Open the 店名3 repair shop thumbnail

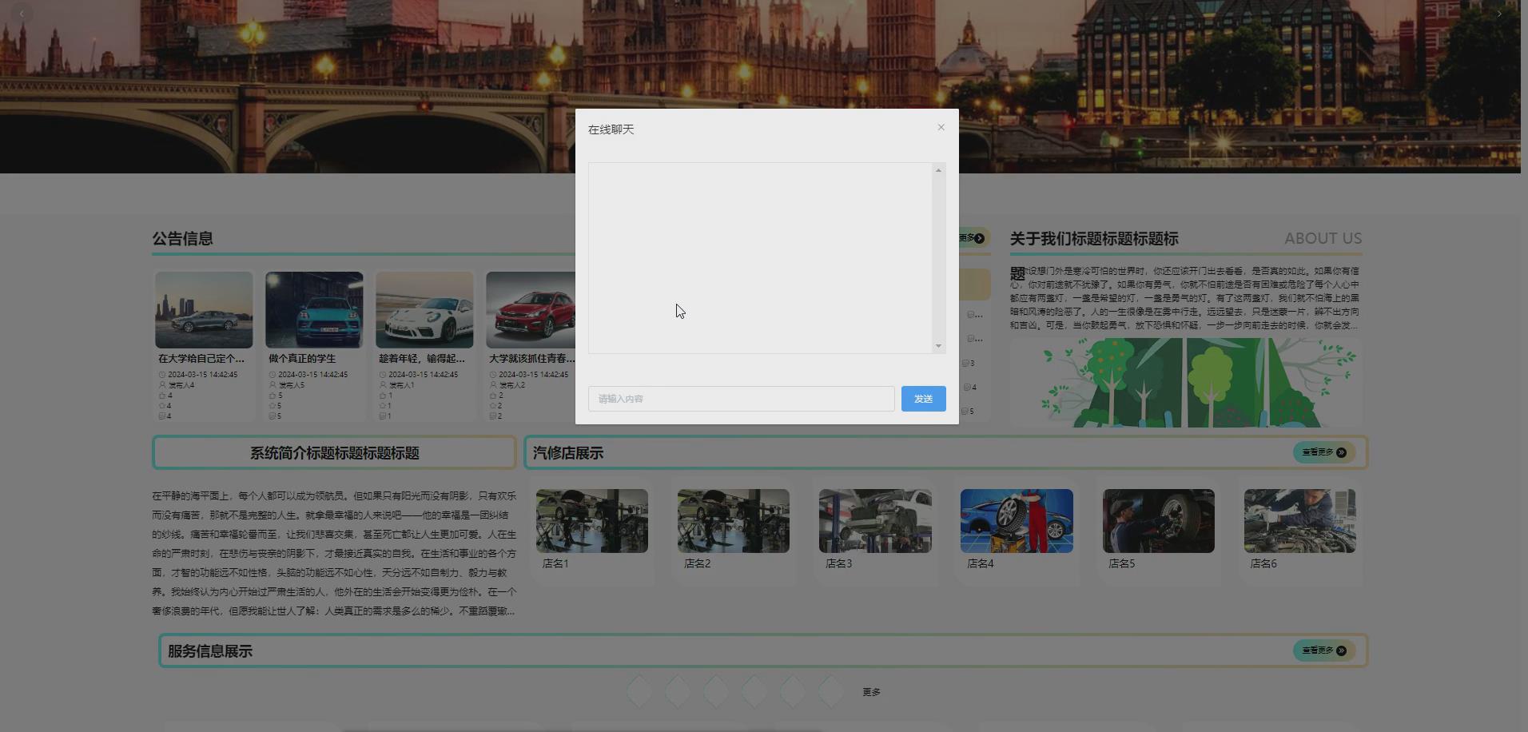[x=874, y=520]
